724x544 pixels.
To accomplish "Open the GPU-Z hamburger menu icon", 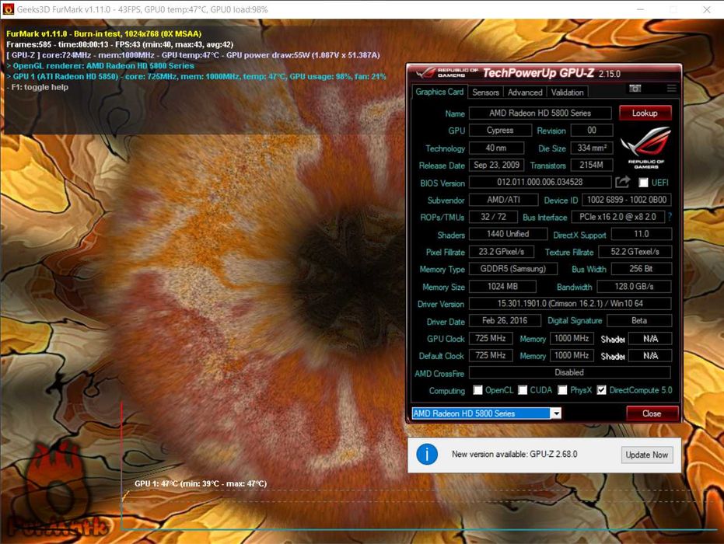I will 671,88.
